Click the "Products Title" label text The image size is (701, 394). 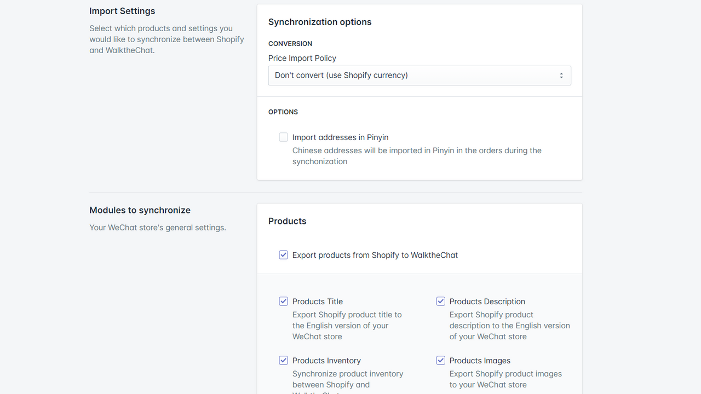pyautogui.click(x=318, y=301)
